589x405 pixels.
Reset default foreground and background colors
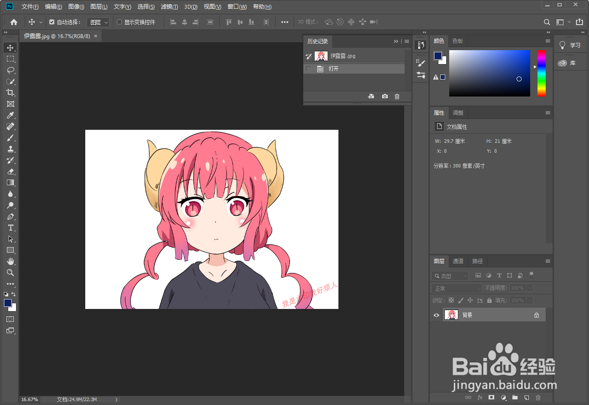[6, 294]
